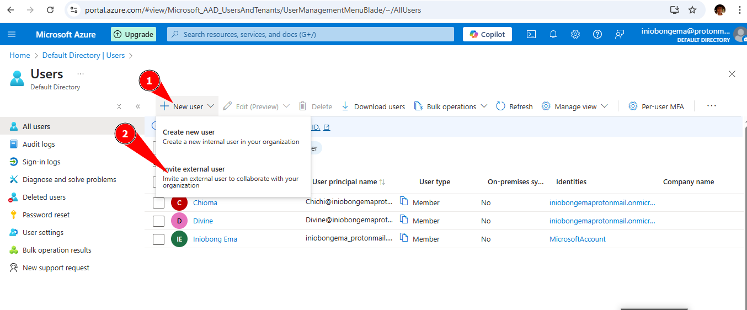Copy Iniobong Ema's user principal name
The height and width of the screenshot is (310, 747).
click(x=404, y=238)
